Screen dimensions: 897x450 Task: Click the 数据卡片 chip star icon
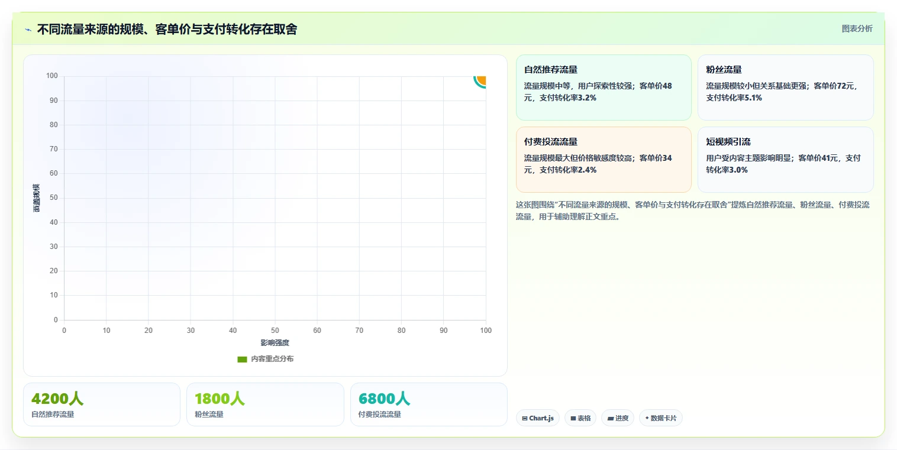(647, 418)
